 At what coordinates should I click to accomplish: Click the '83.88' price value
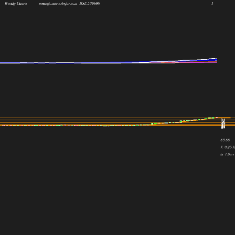coord(225,140)
